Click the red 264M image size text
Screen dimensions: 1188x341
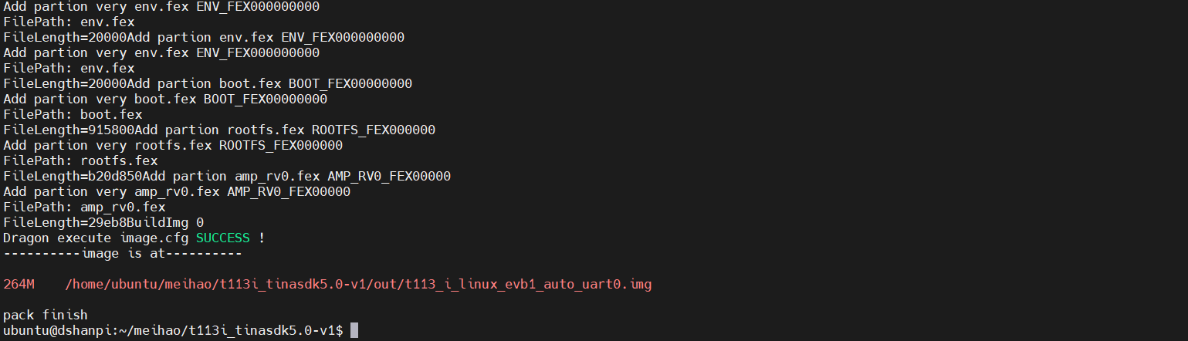coord(19,285)
